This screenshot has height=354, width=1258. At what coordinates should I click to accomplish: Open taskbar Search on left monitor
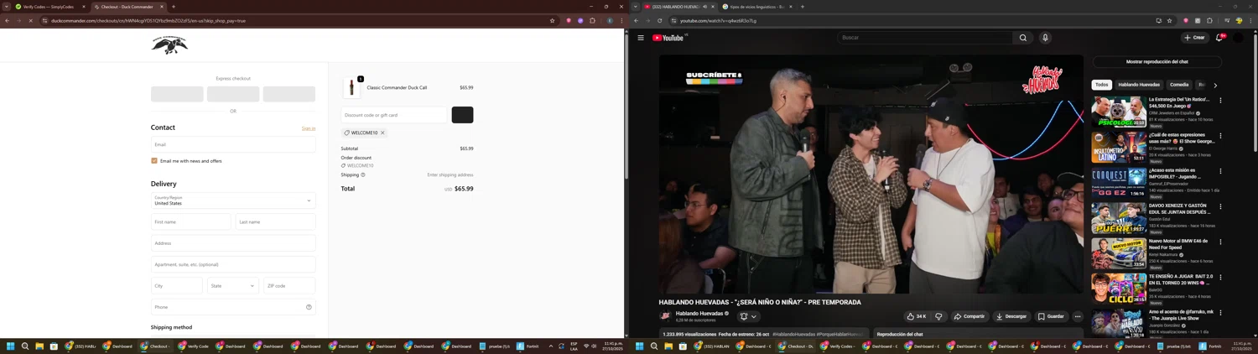click(x=25, y=346)
